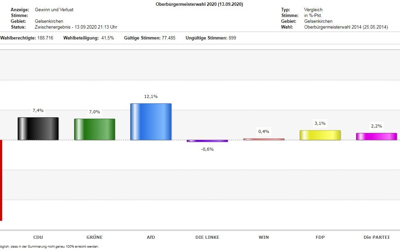Click the red bar at left edge

1,180
